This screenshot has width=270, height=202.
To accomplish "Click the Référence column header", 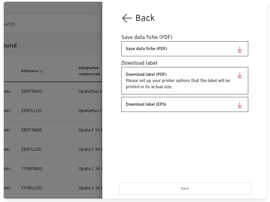I will pos(30,71).
